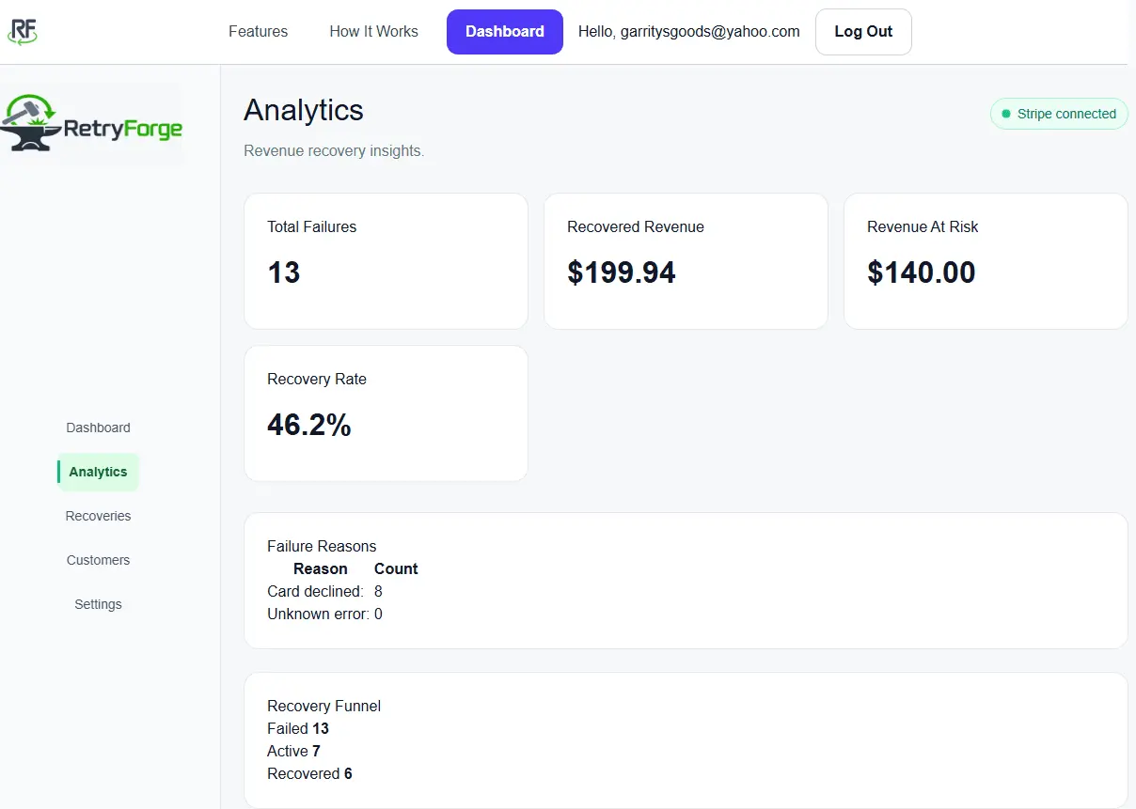Click the Revenue At Risk label
This screenshot has width=1136, height=809.
point(923,226)
